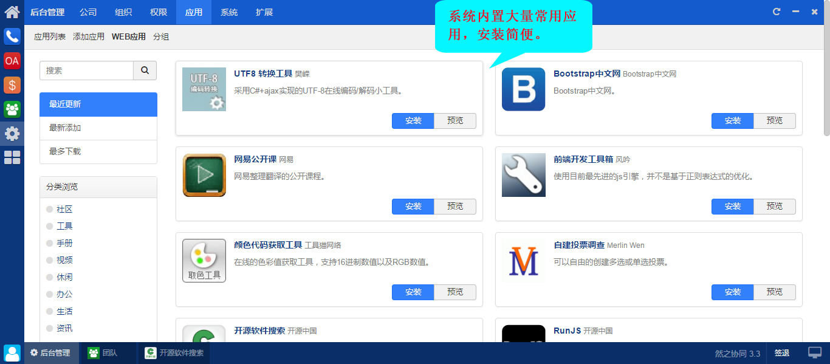Switch to 开源软件搜索 taskbar item

[174, 353]
